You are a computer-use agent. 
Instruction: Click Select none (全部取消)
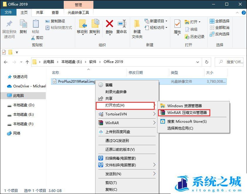click(x=219, y=27)
